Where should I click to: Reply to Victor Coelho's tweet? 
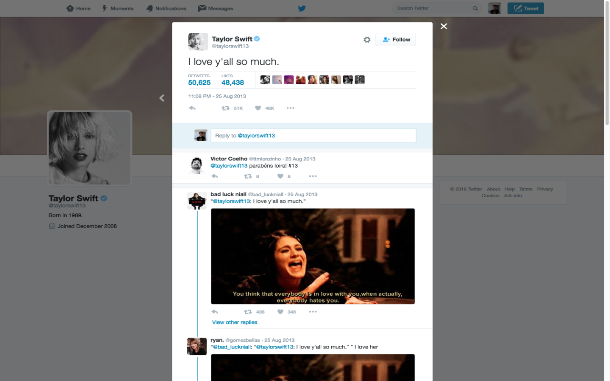(x=215, y=176)
